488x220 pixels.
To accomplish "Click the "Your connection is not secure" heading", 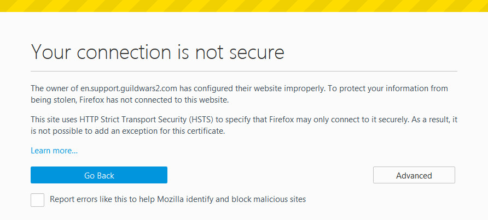I will (x=158, y=52).
